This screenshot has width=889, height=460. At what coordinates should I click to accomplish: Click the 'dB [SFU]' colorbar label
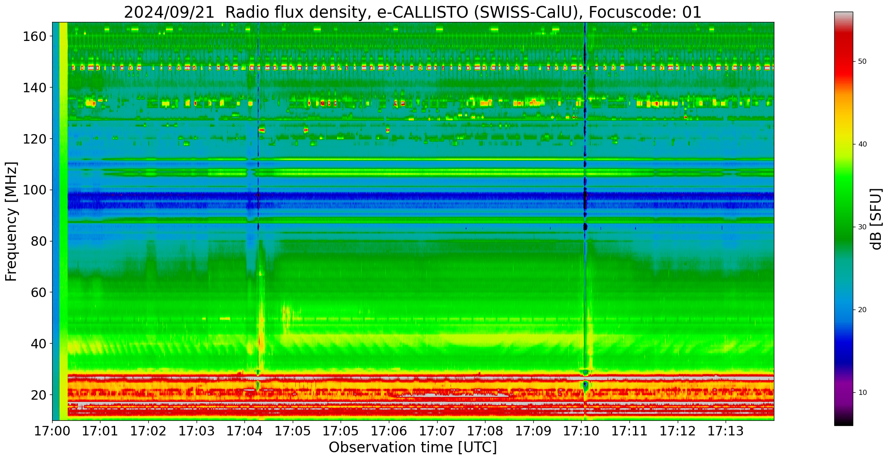pyautogui.click(x=876, y=219)
